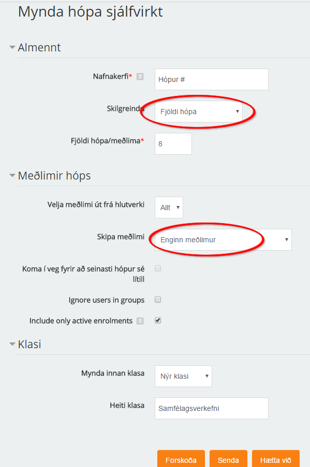
Task: Open the Velja meðlimi út frá hlutverki dropdown
Action: pyautogui.click(x=168, y=208)
